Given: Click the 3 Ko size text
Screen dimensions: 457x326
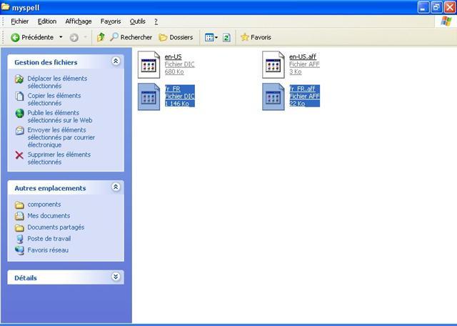Looking at the screenshot, I should click(x=295, y=71).
